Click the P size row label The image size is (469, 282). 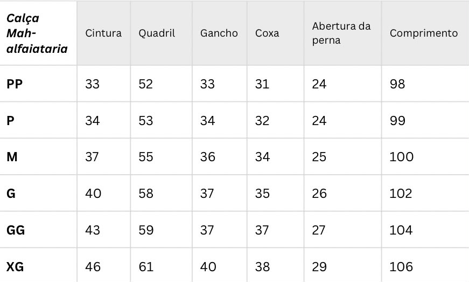tap(10, 121)
